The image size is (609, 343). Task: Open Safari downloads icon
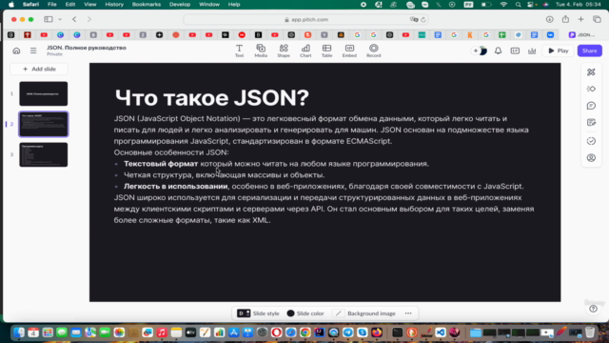(x=550, y=19)
